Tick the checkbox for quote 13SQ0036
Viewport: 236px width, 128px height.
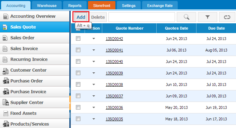[x=78, y=107]
